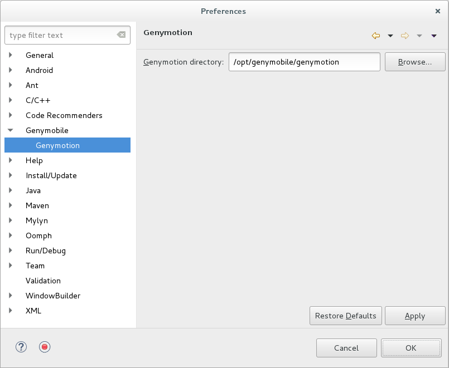449x368 pixels.
Task: Expand the XML tree node
Action: pos(11,311)
